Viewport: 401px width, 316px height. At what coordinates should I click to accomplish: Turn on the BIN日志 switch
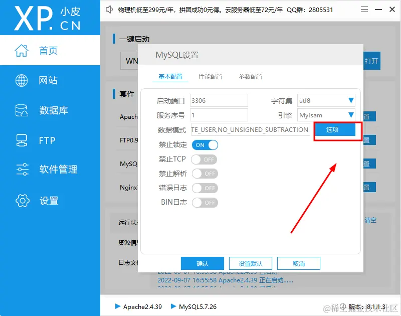click(x=205, y=203)
